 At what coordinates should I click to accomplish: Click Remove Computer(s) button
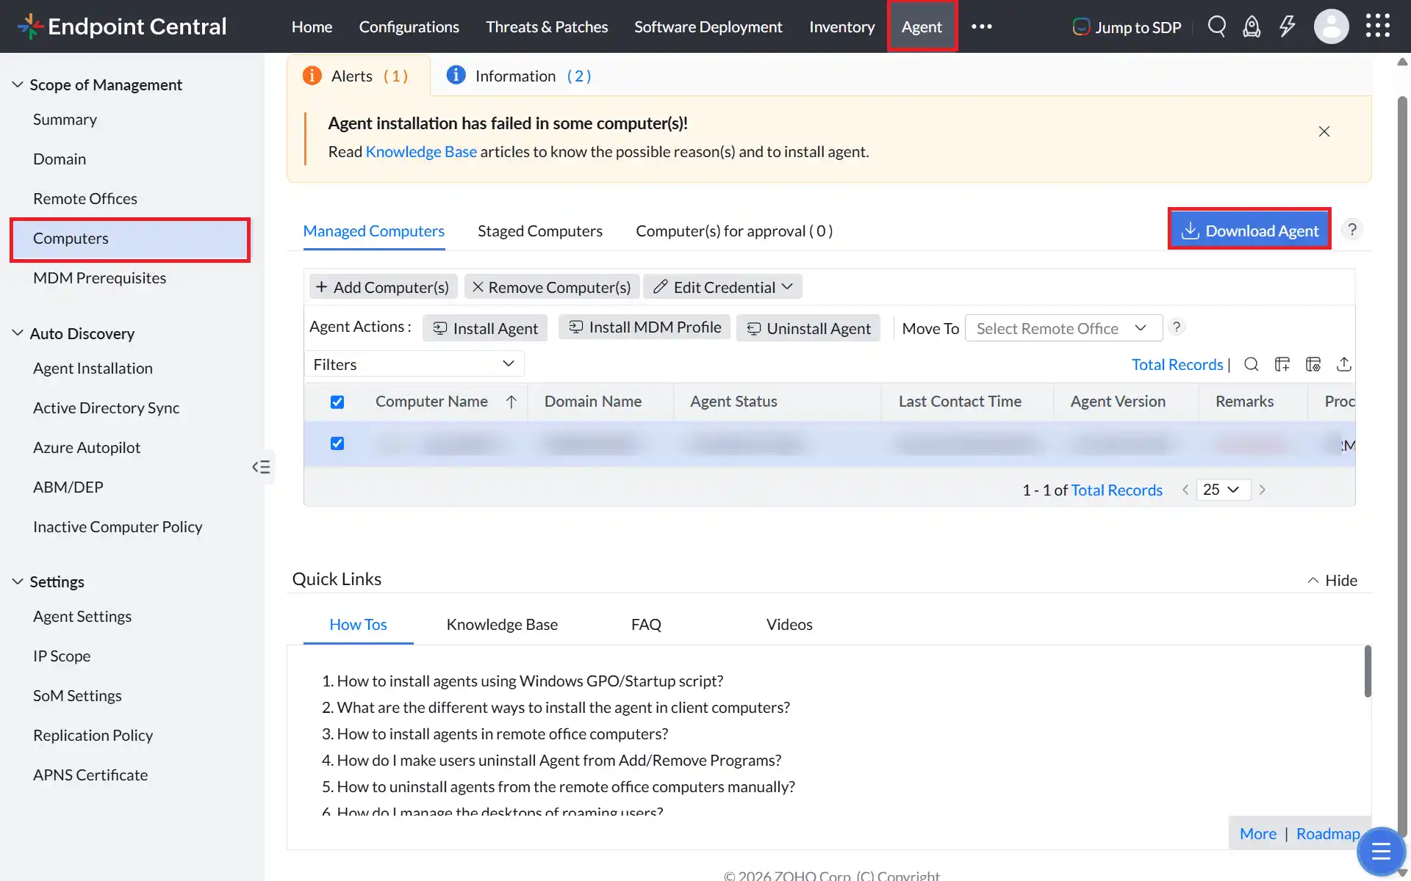click(551, 287)
